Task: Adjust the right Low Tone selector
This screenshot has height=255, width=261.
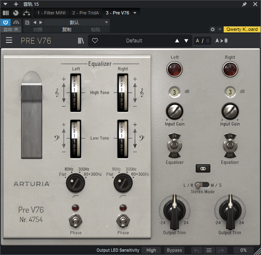Action: pyautogui.click(x=123, y=139)
